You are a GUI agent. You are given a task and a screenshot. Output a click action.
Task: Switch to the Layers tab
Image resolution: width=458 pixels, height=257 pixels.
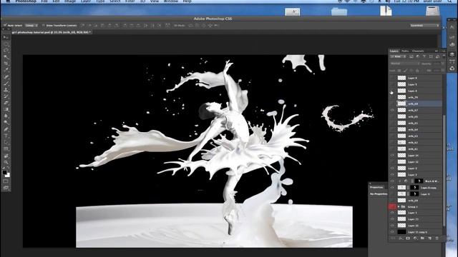394,51
